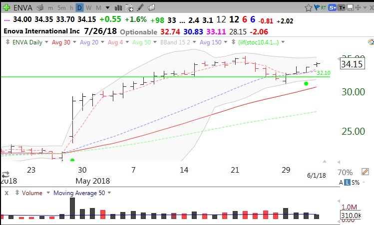Open the bar chart style icon
This screenshot has height=225, width=374.
(118, 8)
